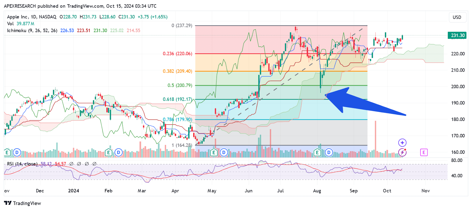Image resolution: width=472 pixels, height=210 pixels.
Task: Click the change +3.75 (+1.65%)
Action: click(153, 17)
